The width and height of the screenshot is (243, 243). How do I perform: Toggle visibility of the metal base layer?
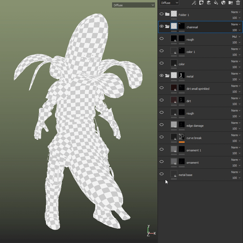coord(162,174)
